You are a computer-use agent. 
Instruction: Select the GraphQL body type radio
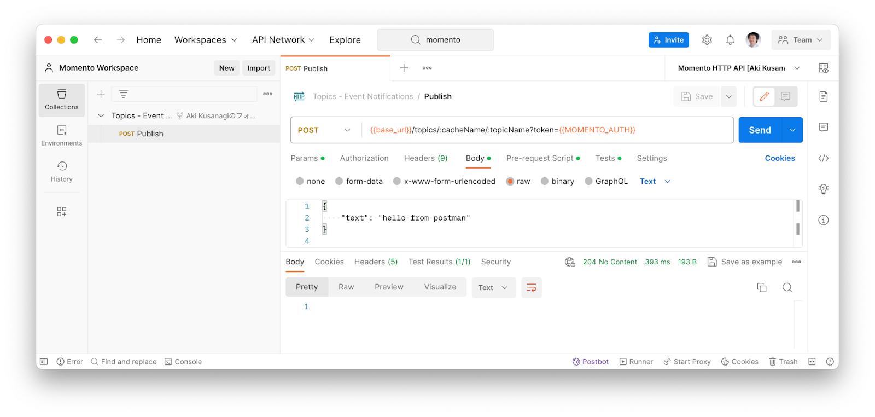(588, 181)
